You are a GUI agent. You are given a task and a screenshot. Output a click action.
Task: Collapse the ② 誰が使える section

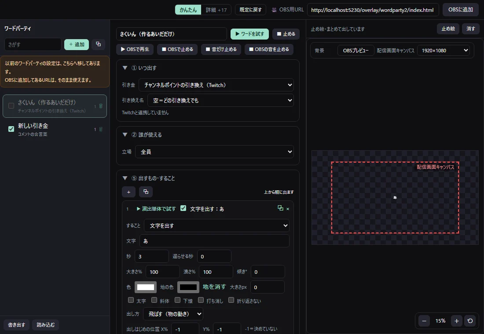(x=125, y=134)
